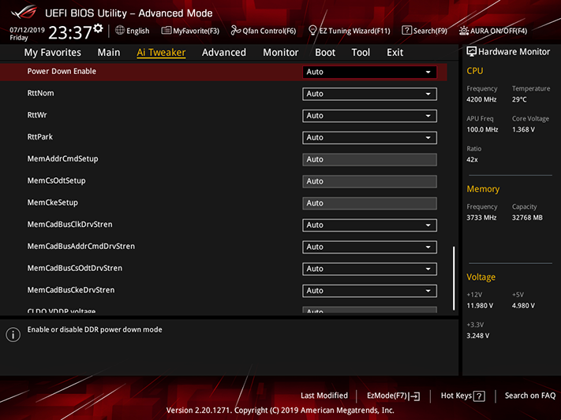The height and width of the screenshot is (420, 561).
Task: Switch to Advanced tab
Action: 224,53
